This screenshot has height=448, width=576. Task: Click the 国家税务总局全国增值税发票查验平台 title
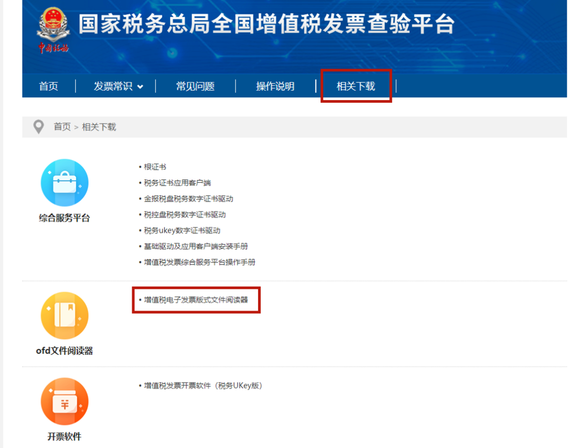(x=267, y=24)
